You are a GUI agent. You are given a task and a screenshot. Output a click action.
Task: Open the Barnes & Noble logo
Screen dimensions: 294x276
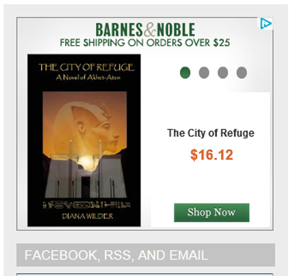[x=145, y=30]
